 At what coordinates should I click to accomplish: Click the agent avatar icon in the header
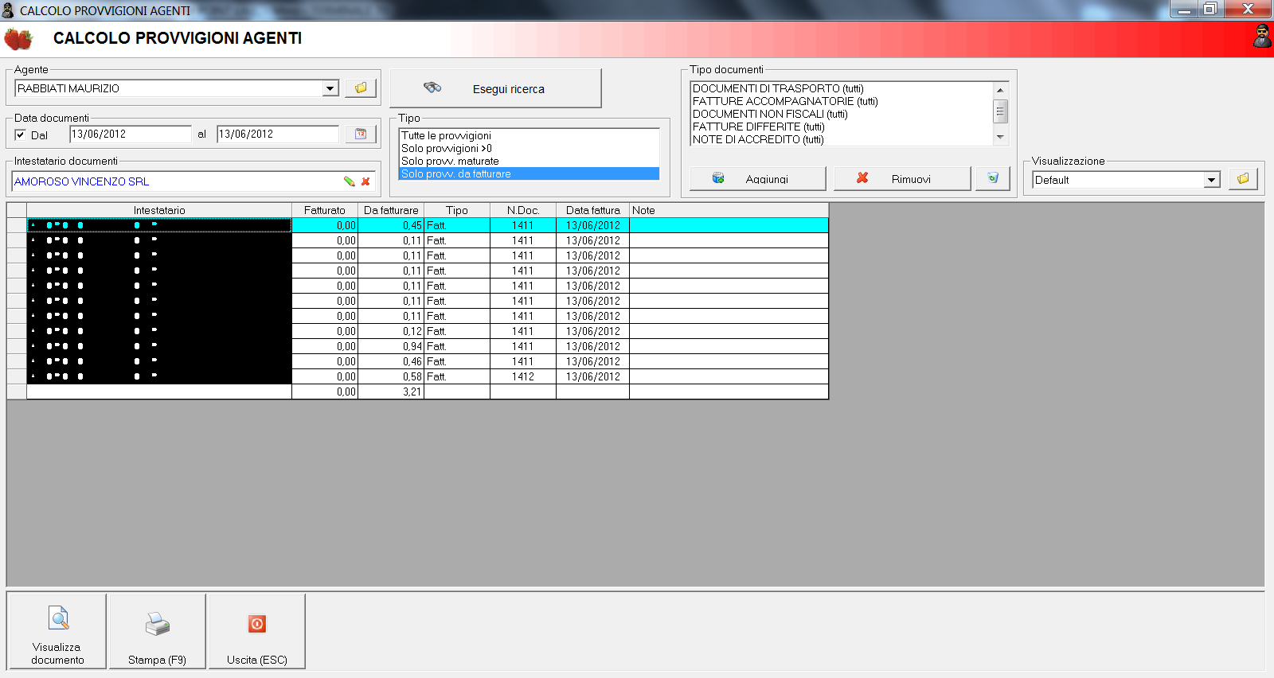point(1262,37)
